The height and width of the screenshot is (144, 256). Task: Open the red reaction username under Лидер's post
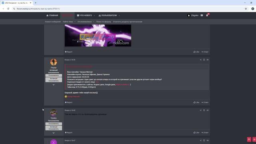[x=74, y=97]
